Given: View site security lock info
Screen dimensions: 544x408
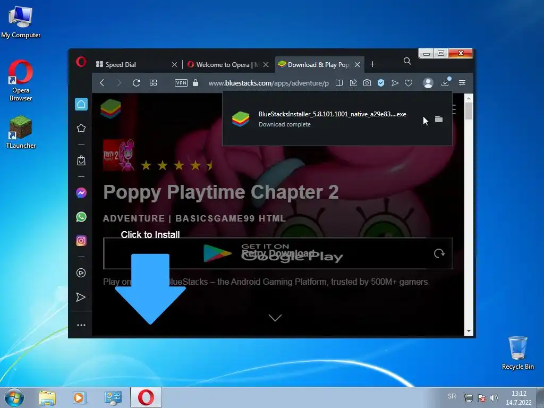Looking at the screenshot, I should pyautogui.click(x=195, y=82).
